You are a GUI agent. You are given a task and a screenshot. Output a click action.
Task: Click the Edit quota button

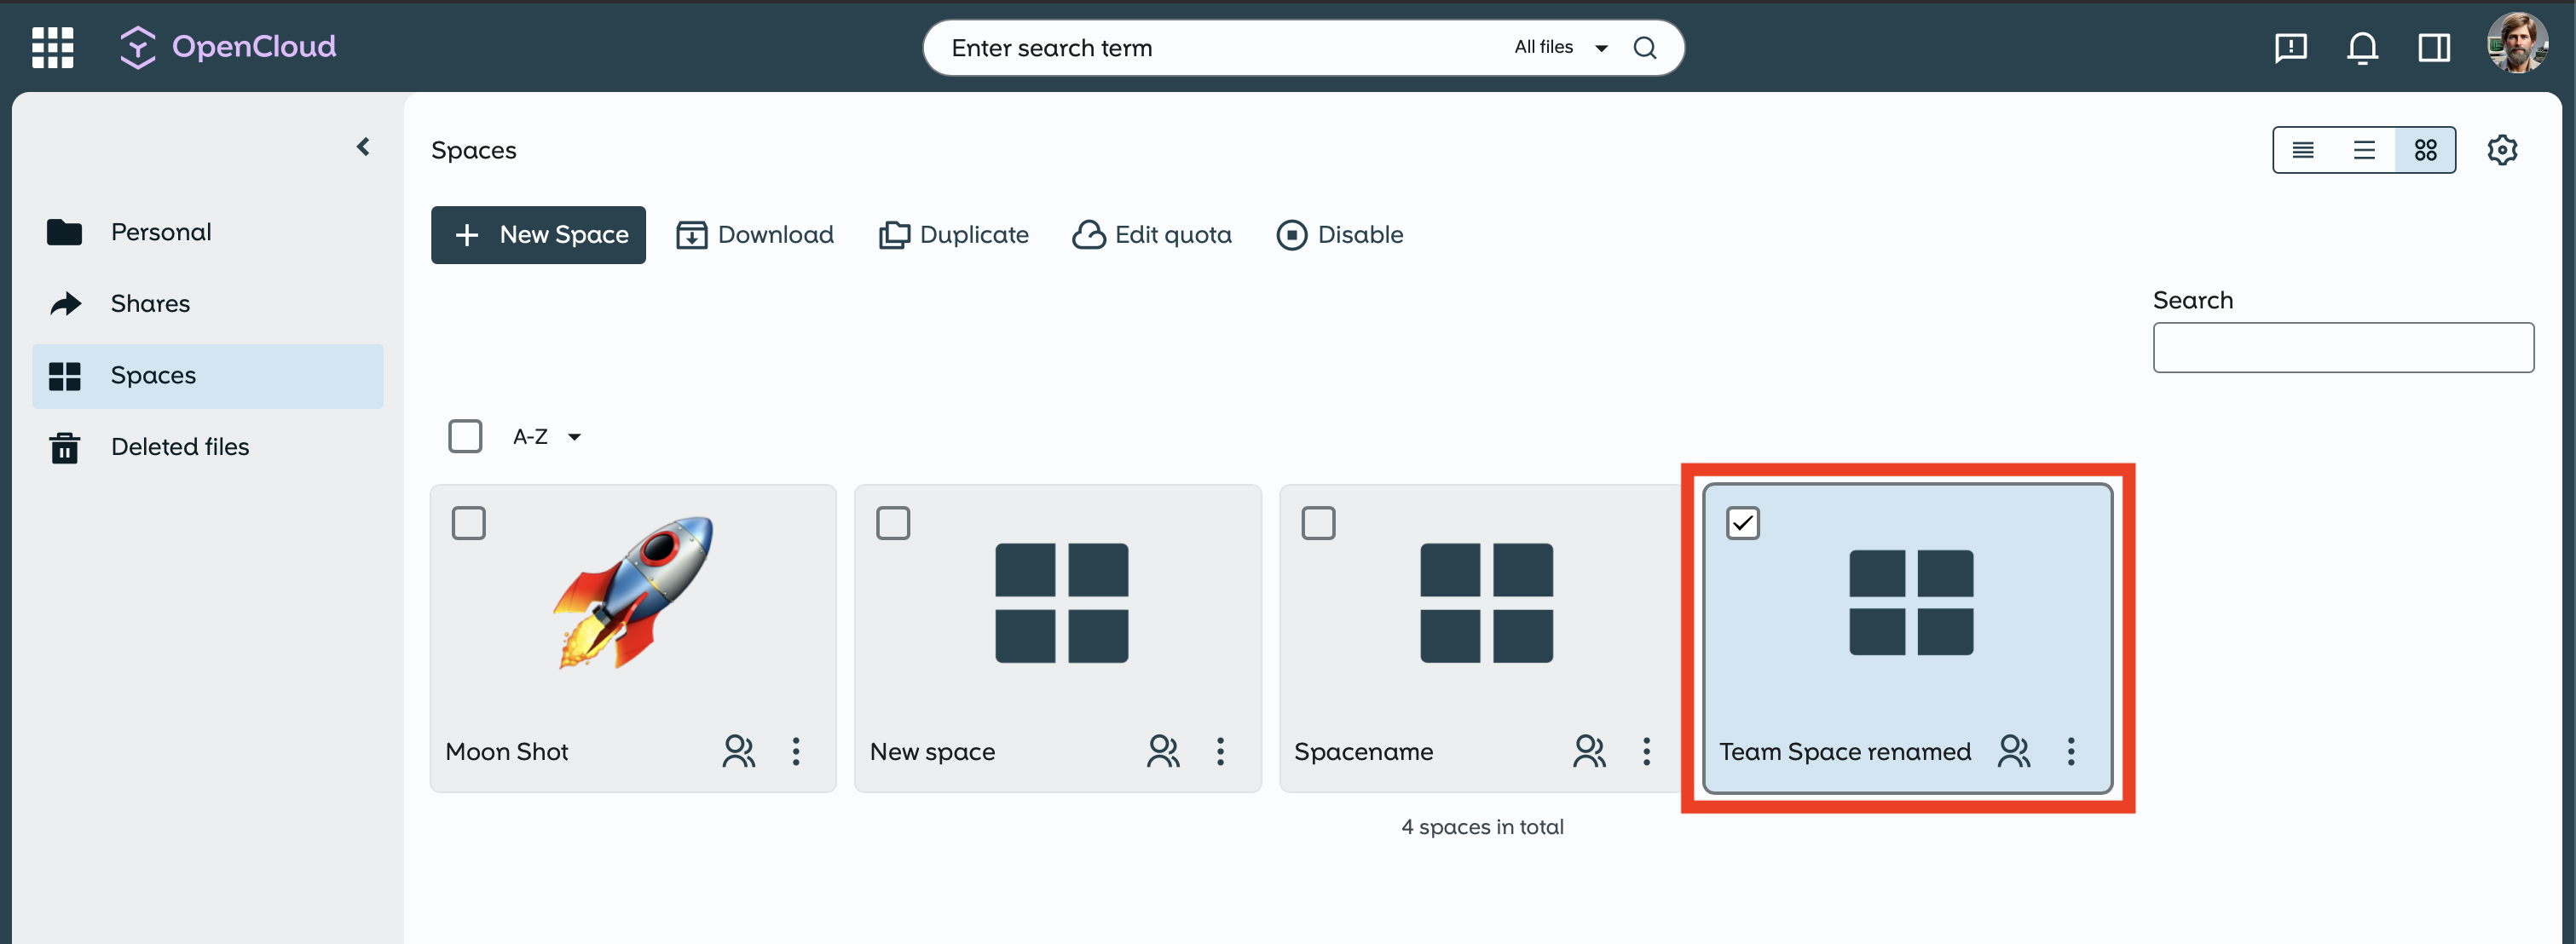coord(1152,235)
